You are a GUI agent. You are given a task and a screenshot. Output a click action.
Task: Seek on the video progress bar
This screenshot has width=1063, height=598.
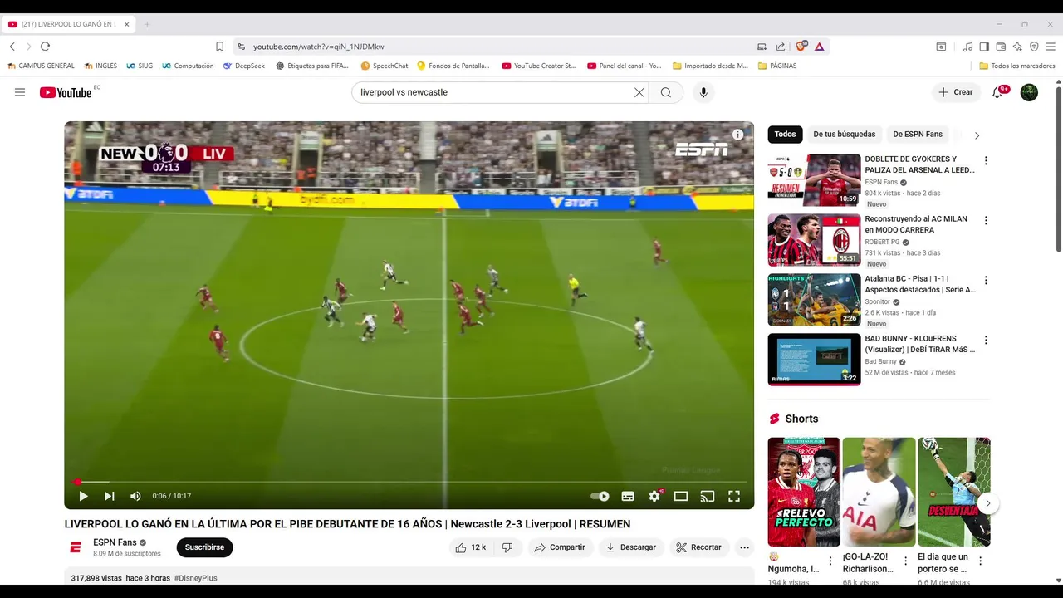[409, 482]
